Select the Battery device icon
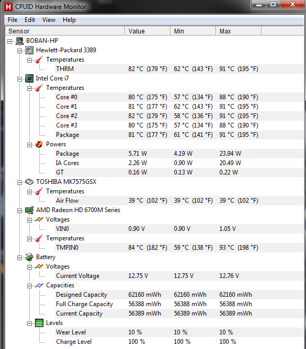 [29, 257]
